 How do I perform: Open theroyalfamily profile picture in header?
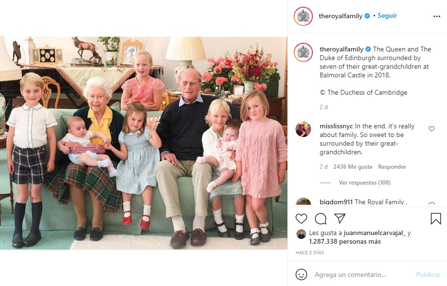[x=303, y=16]
